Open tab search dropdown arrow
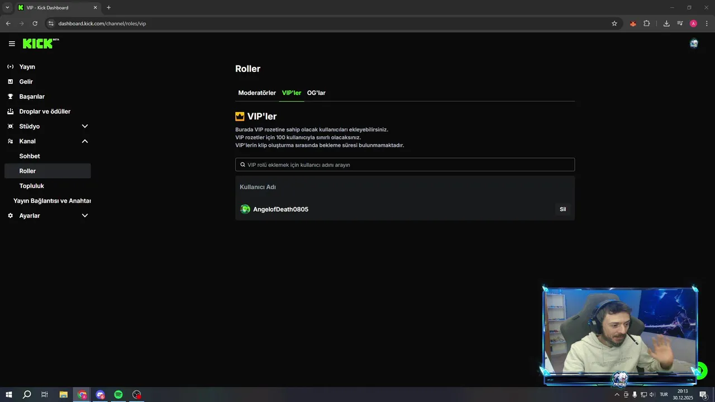Screen dimensions: 715x402 point(7,7)
